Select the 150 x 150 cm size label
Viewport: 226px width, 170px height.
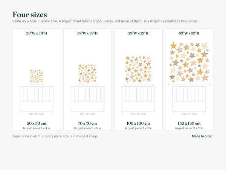pyautogui.click(x=189, y=123)
